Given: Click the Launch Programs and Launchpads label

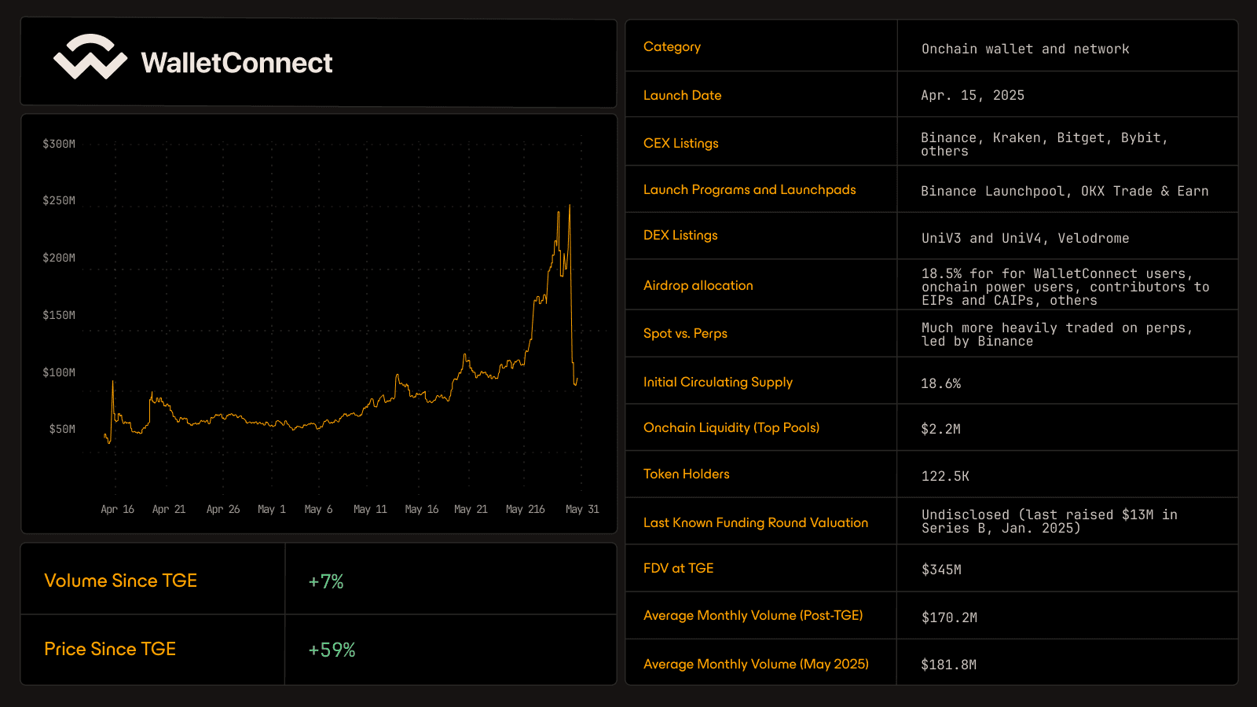Looking at the screenshot, I should (x=749, y=189).
